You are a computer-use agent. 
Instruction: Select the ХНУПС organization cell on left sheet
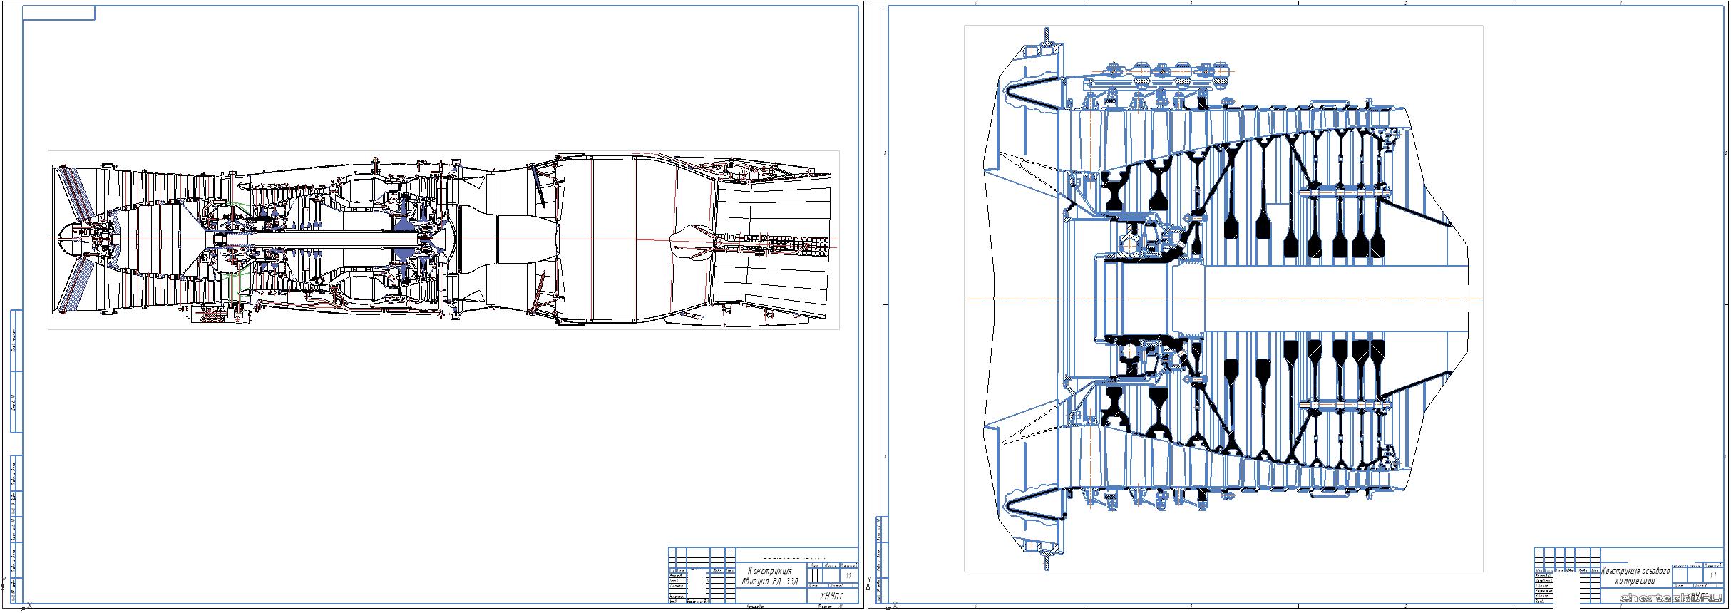(x=831, y=596)
